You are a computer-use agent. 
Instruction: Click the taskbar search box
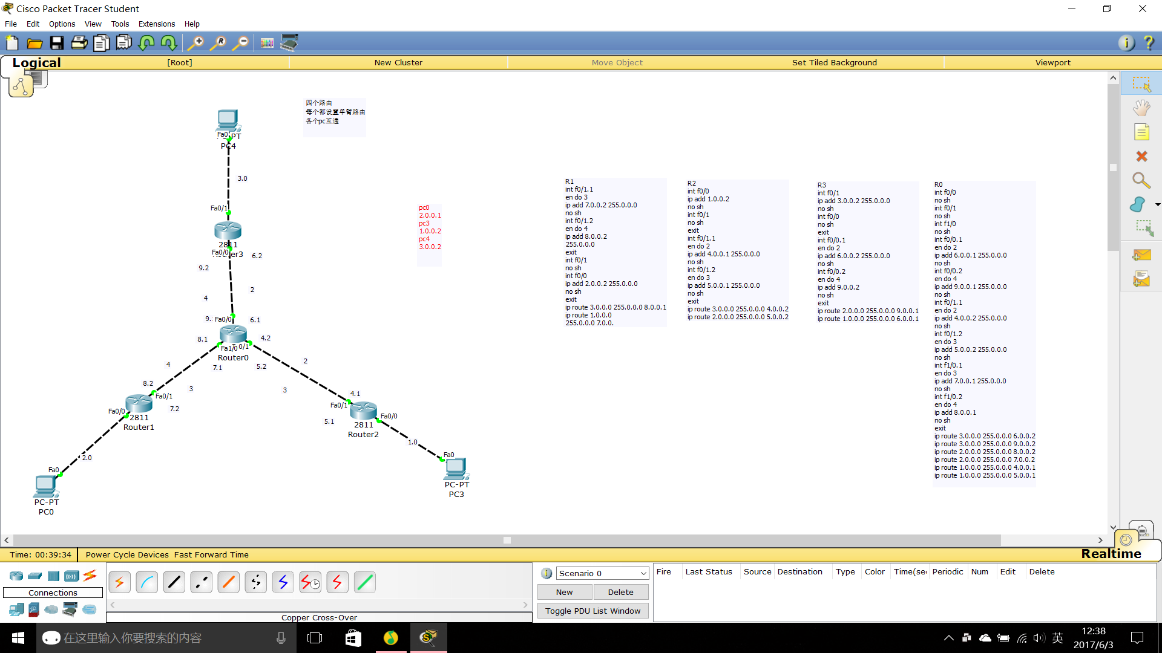tap(166, 638)
